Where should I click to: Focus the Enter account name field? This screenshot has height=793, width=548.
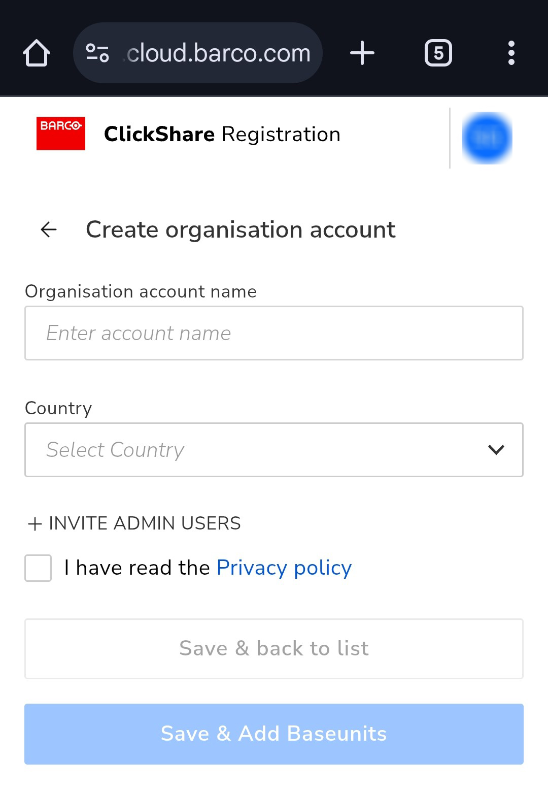[x=274, y=333]
